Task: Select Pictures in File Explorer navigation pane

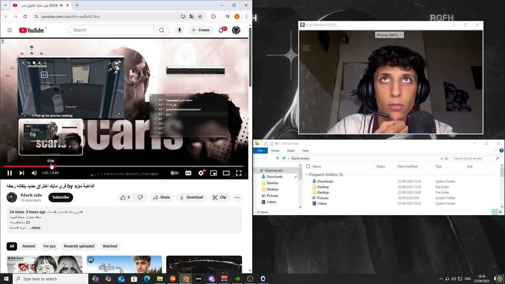Action: point(272,196)
